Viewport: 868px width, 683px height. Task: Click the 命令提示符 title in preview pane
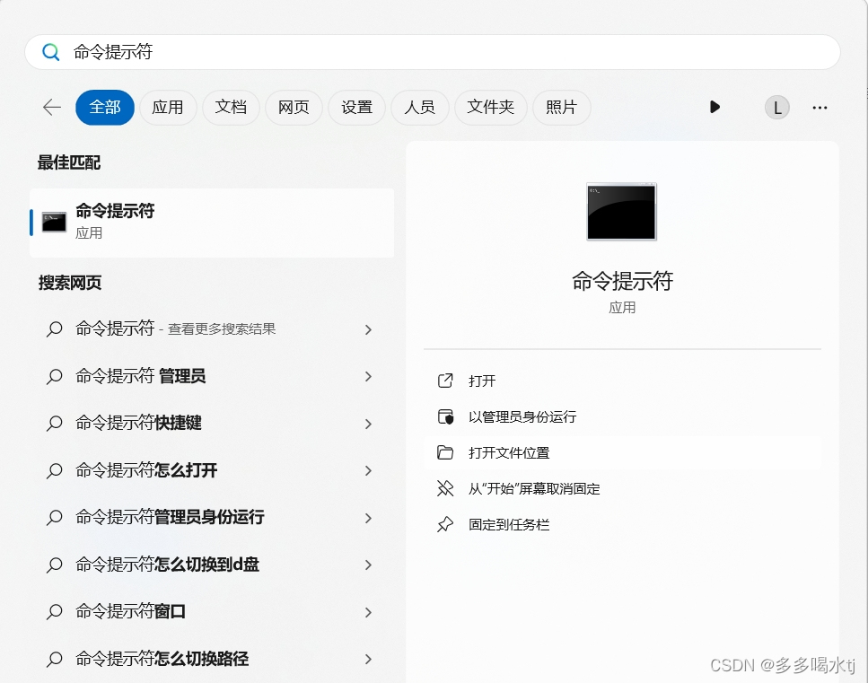622,281
